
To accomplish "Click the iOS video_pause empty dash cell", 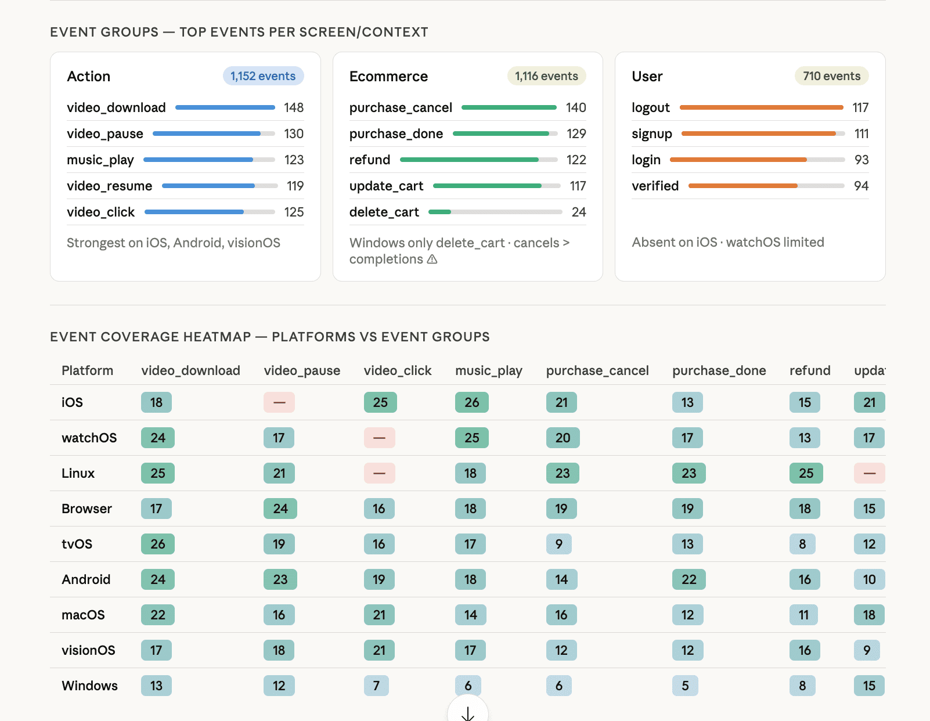I will pyautogui.click(x=279, y=402).
